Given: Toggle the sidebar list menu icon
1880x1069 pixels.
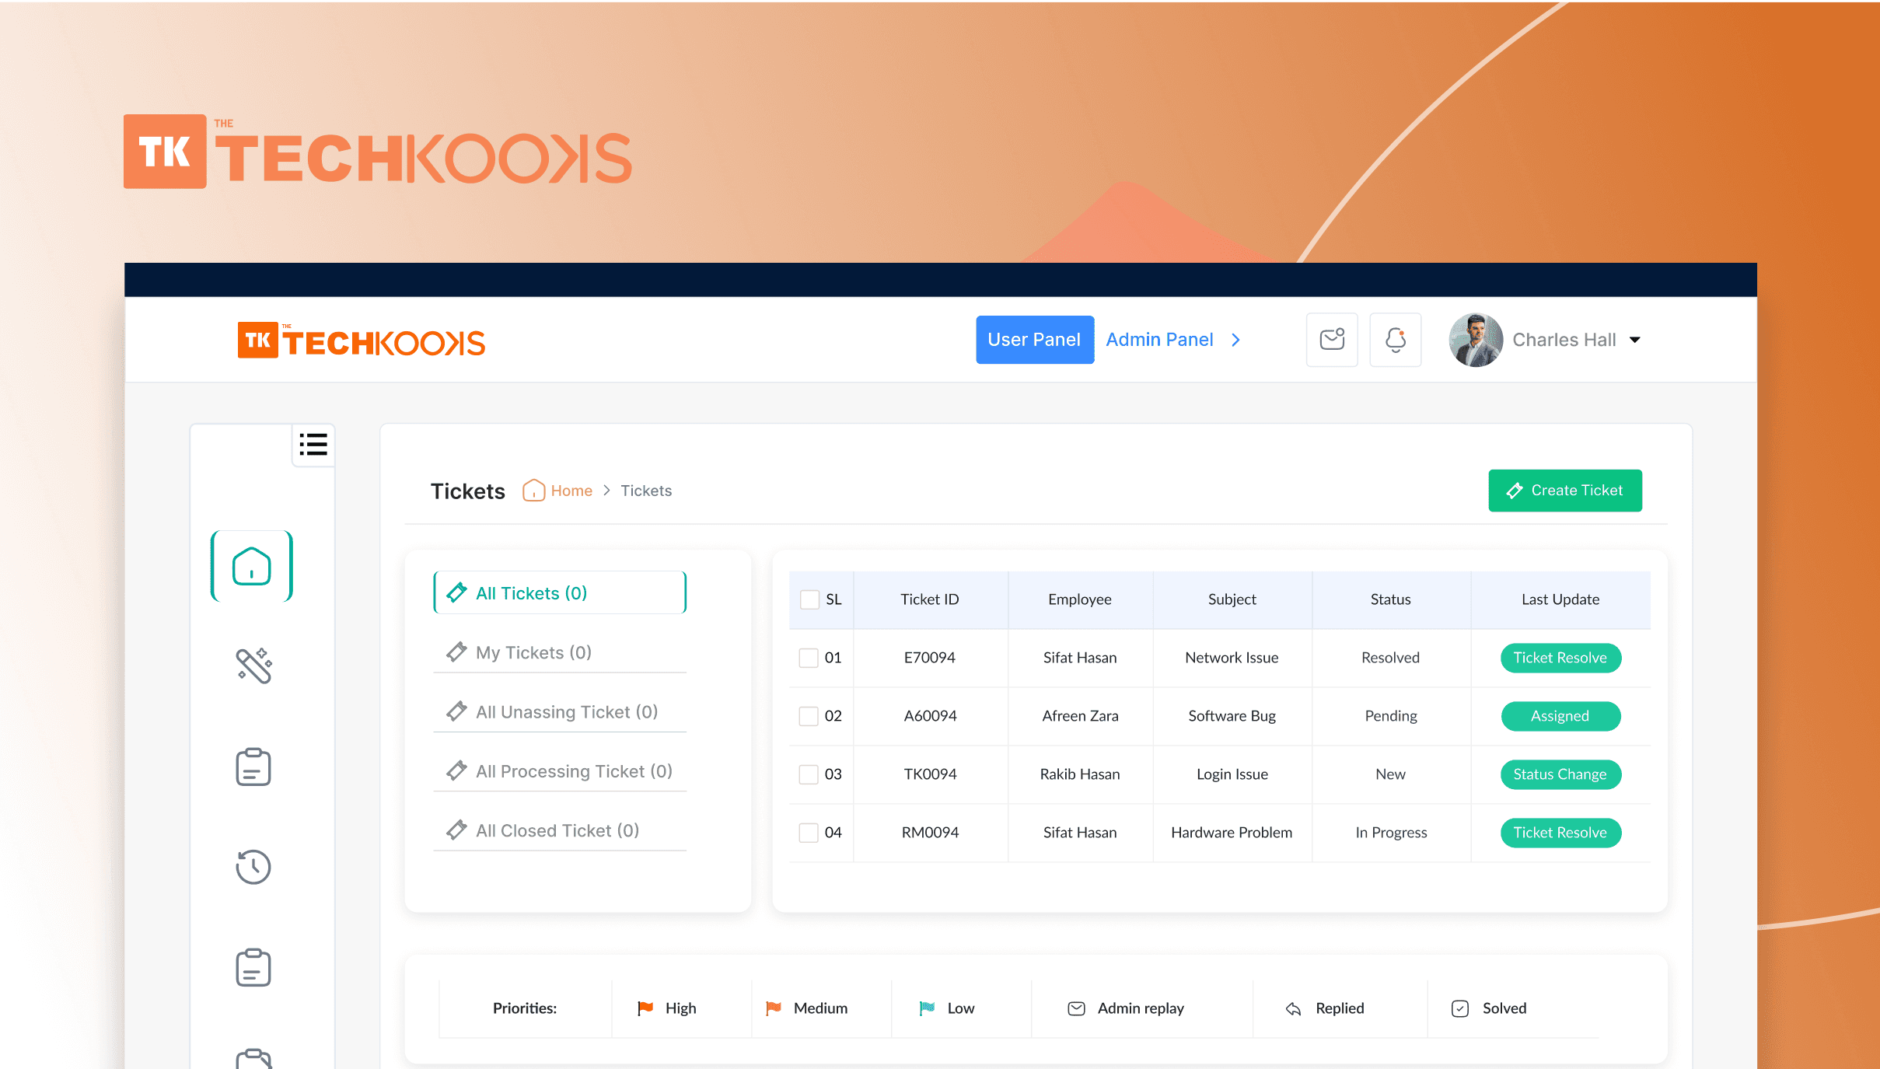Looking at the screenshot, I should (313, 445).
